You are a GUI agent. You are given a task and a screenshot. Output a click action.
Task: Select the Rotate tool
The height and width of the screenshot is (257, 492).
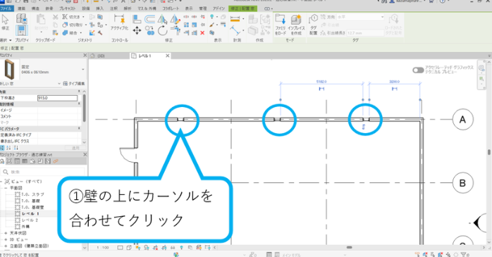point(162,31)
